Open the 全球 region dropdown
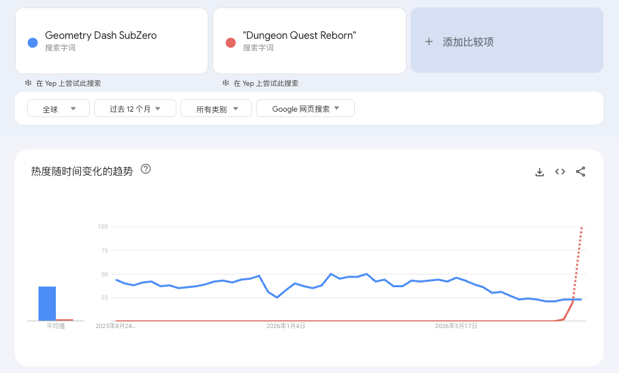Viewport: 619px width, 373px height. click(59, 108)
